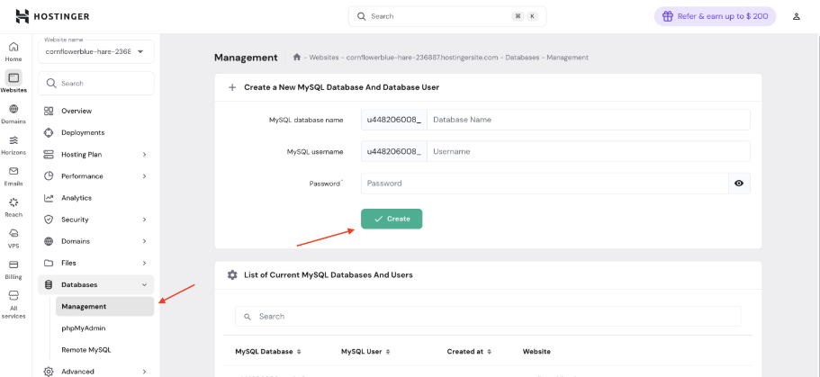The height and width of the screenshot is (377, 820).
Task: Open the Home icon in left rail
Action: pos(14,51)
